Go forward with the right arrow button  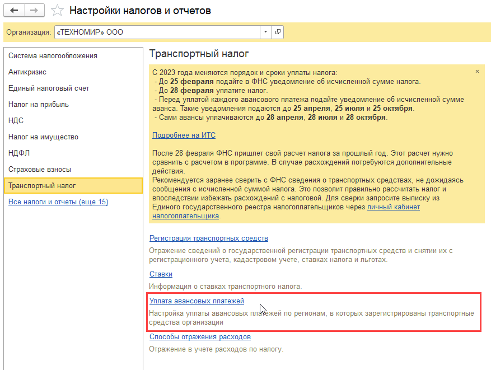coord(34,10)
